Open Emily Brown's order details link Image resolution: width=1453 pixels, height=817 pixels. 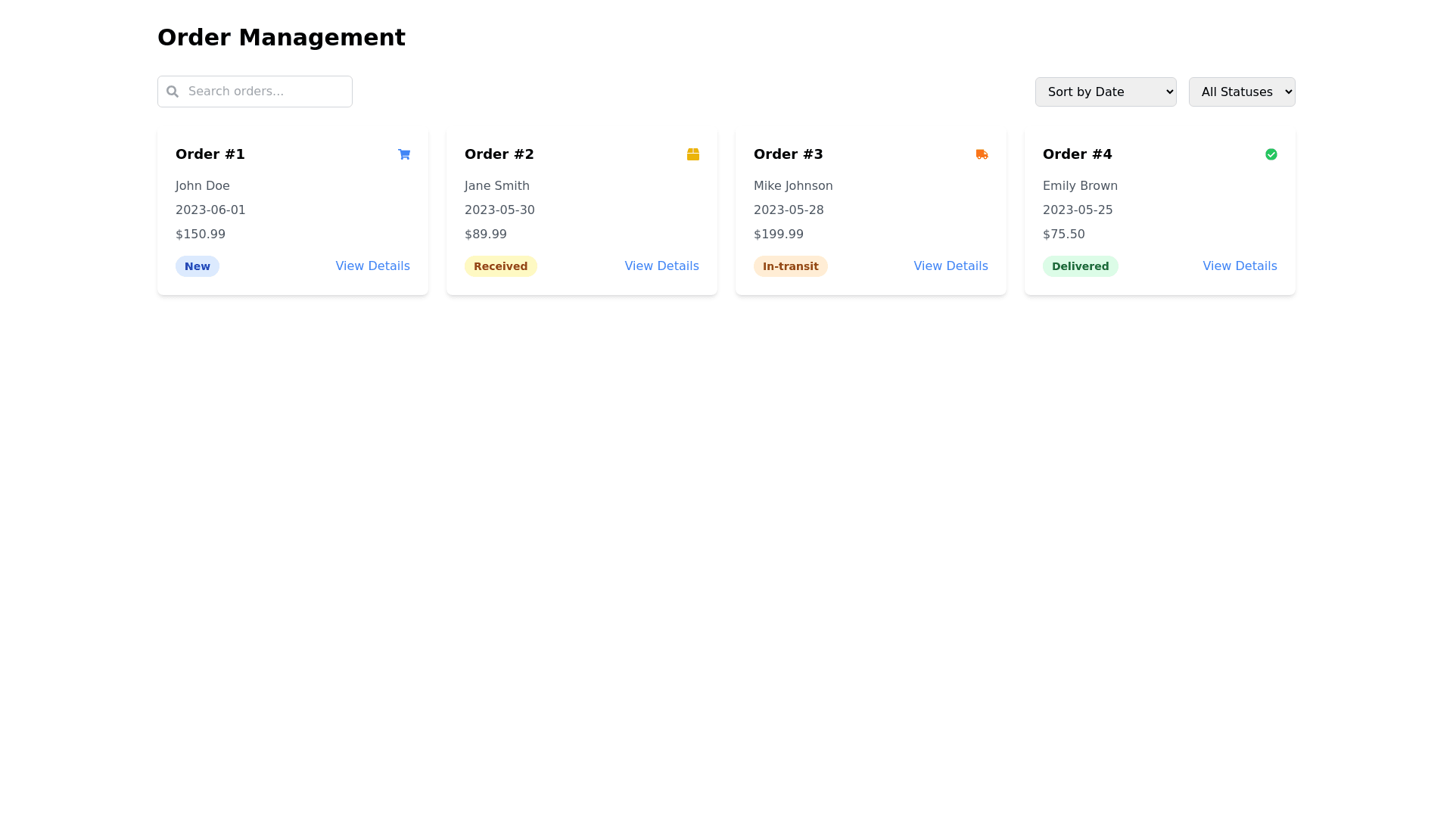[x=1240, y=266]
